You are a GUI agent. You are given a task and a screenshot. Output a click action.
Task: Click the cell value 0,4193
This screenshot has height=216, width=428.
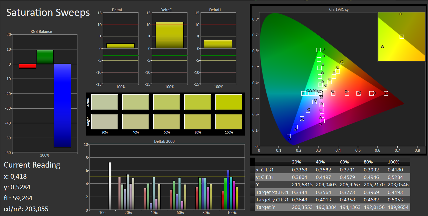[395, 192]
